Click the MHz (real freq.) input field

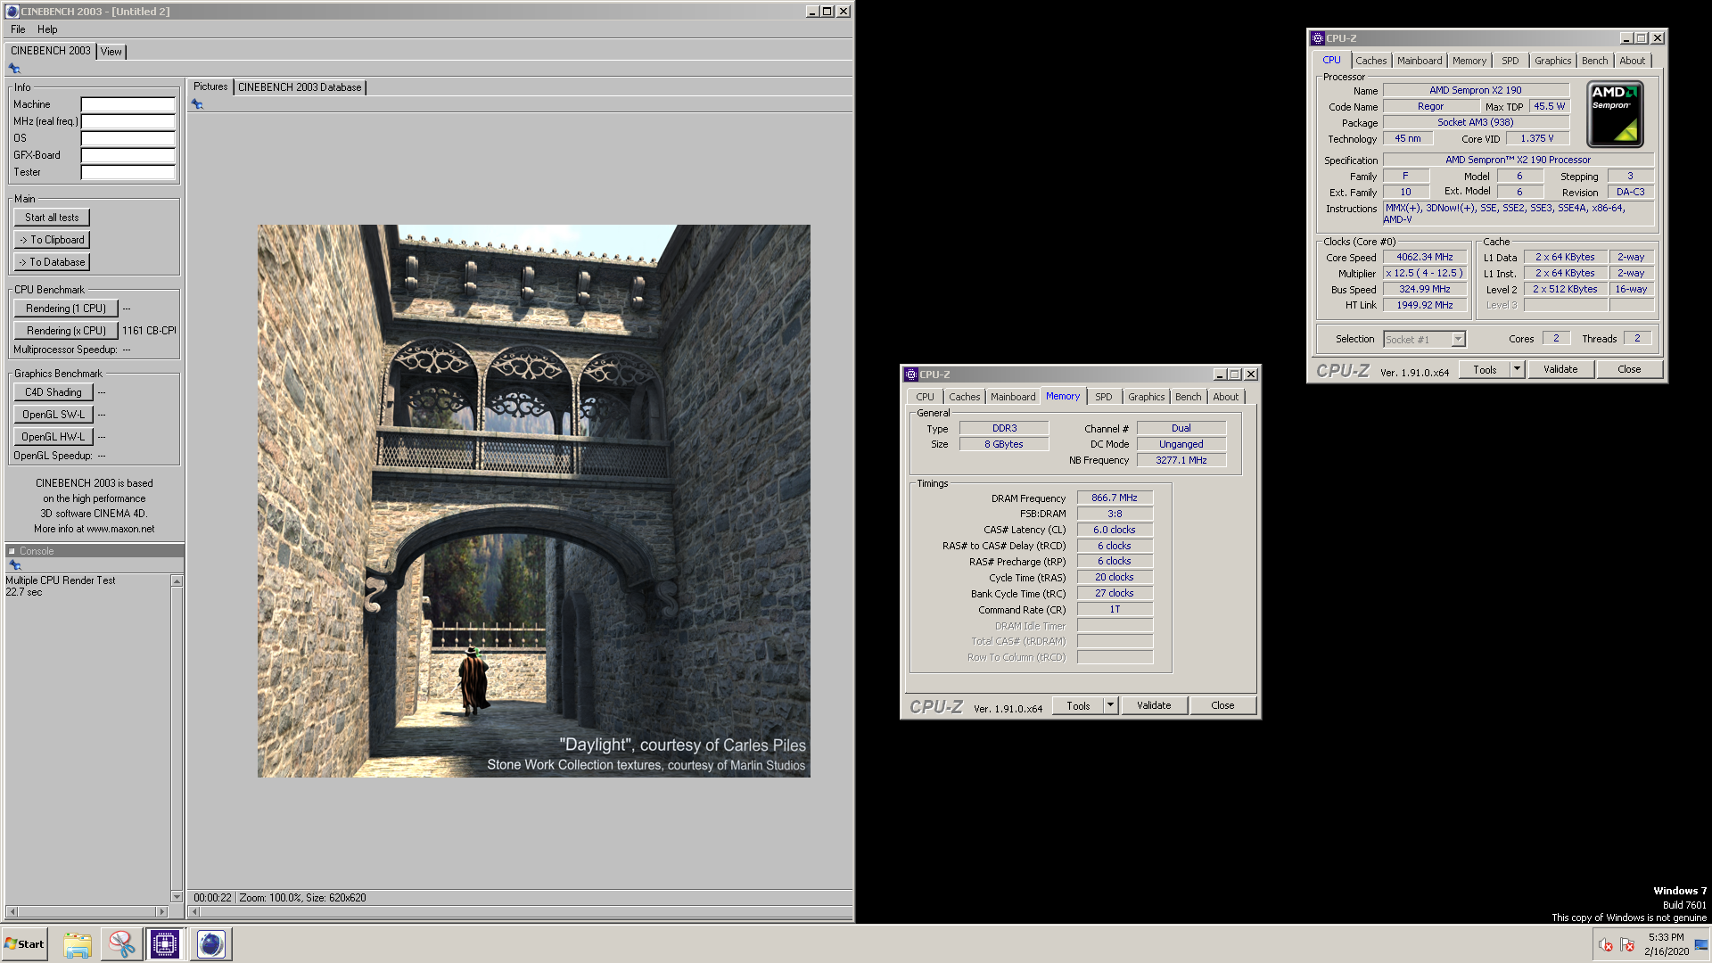pyautogui.click(x=128, y=121)
